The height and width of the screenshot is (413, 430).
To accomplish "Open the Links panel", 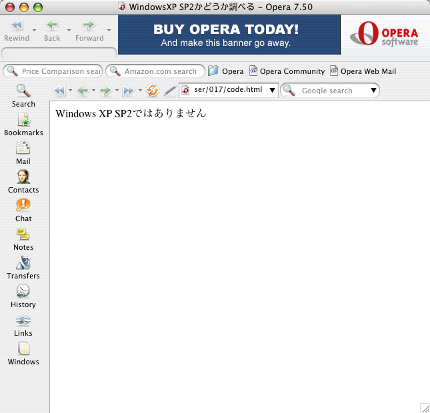I will [x=23, y=325].
